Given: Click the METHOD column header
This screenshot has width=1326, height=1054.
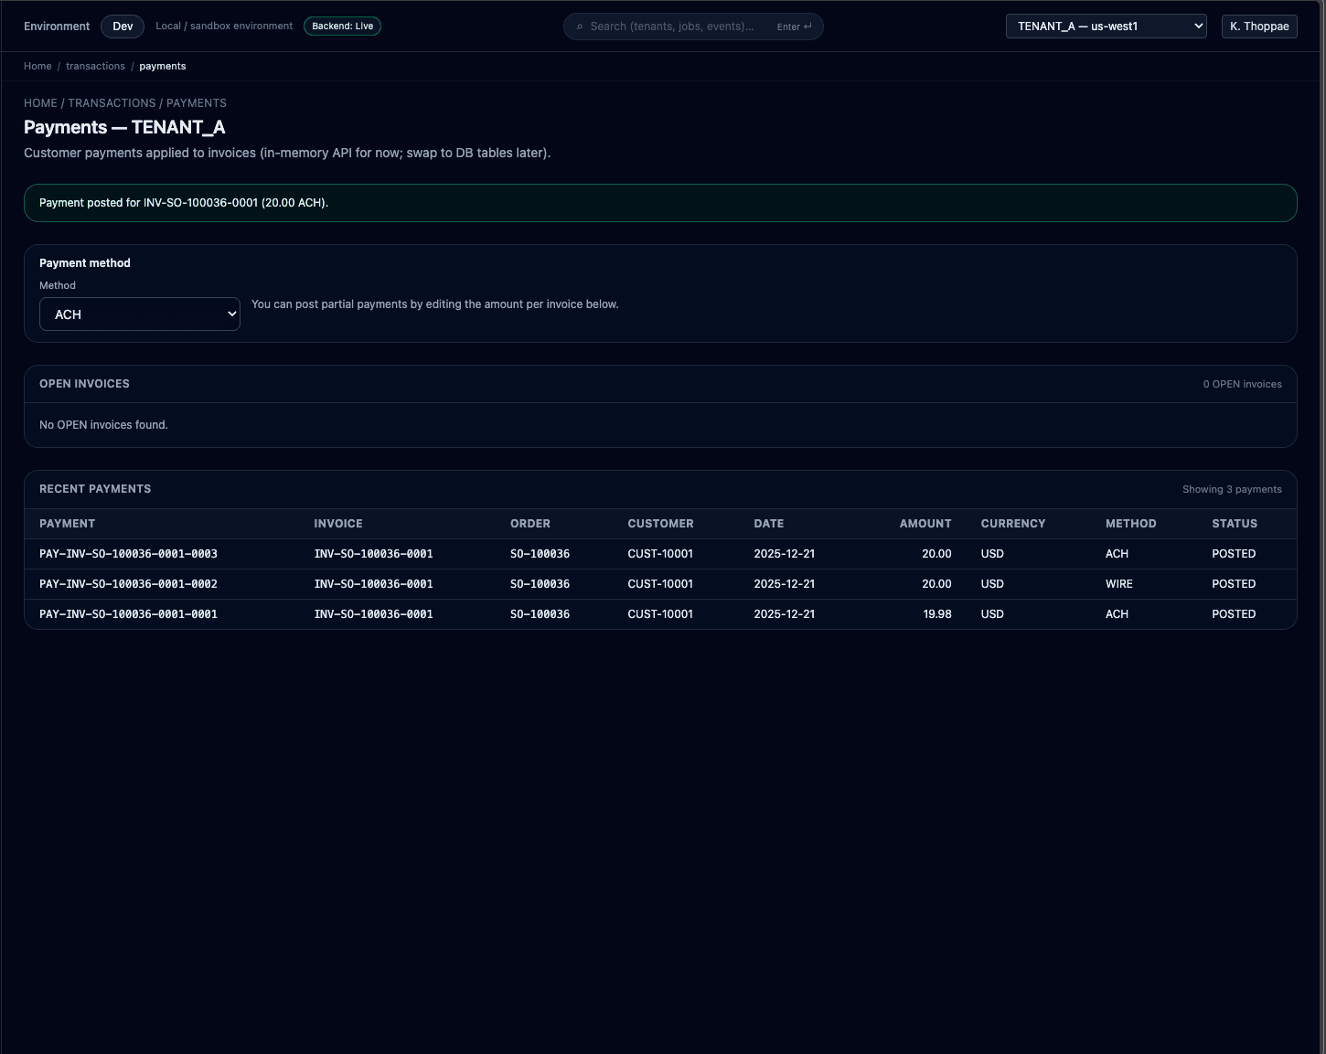Looking at the screenshot, I should tap(1130, 524).
